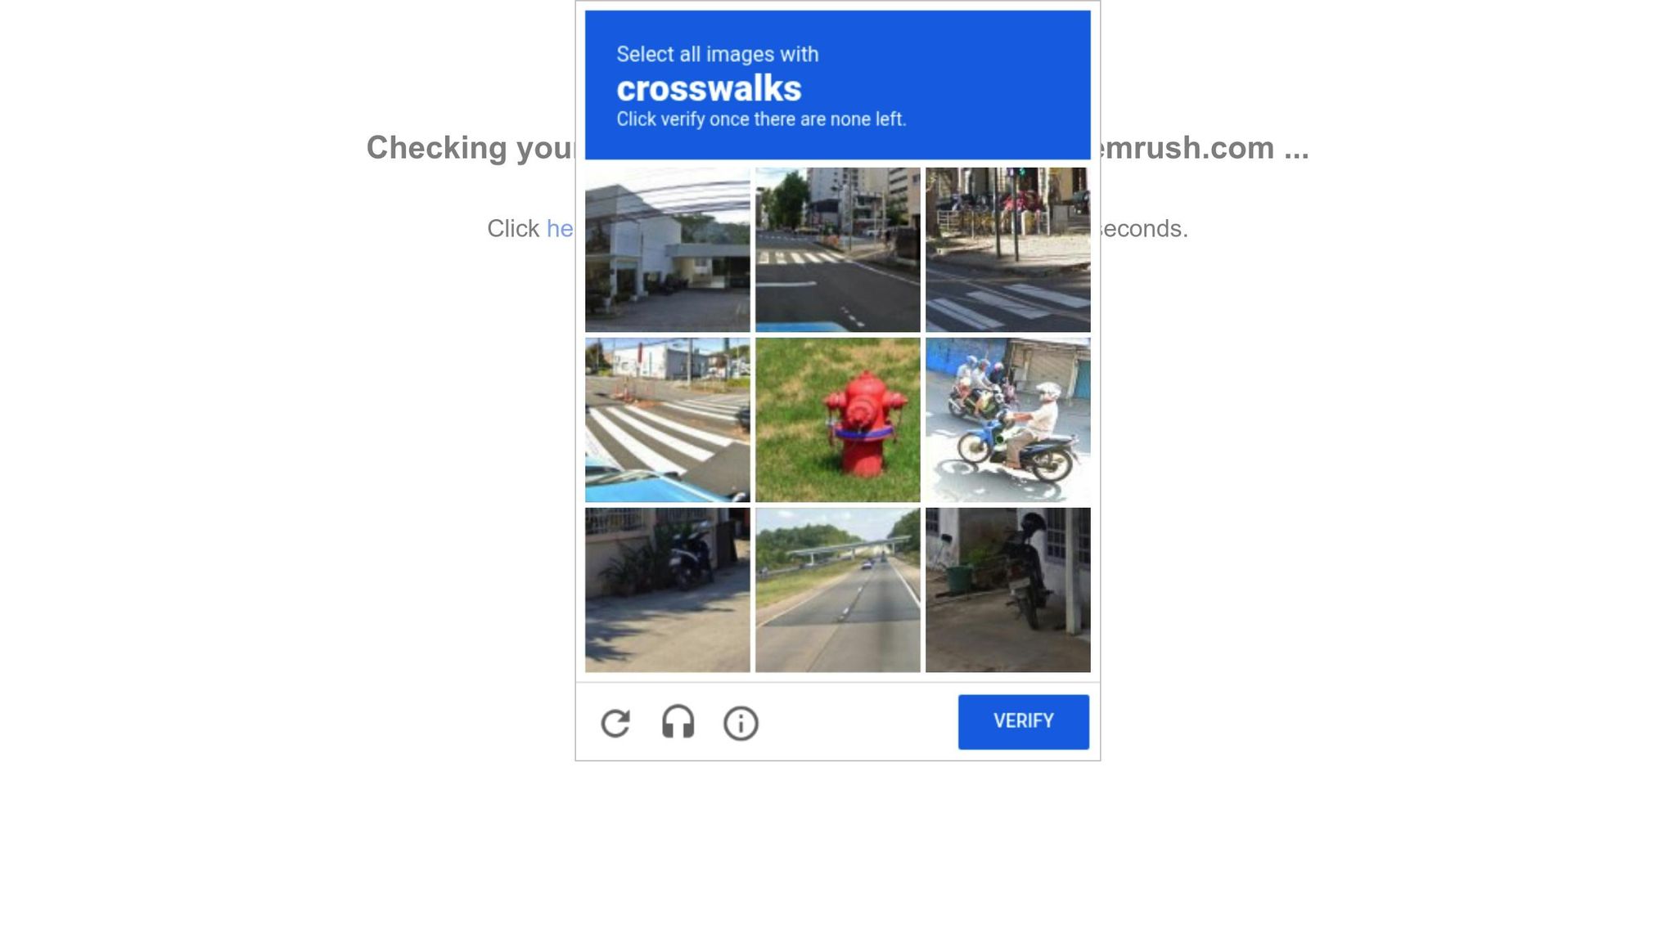Select the motorcycle parked near green bucket tile

tap(1007, 590)
